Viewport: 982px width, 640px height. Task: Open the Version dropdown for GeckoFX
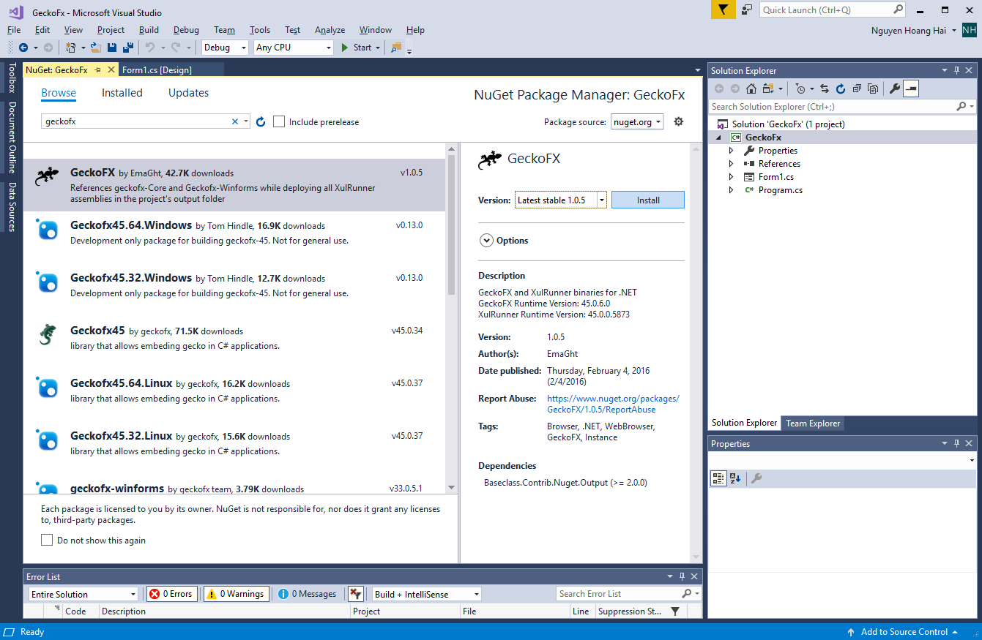point(560,200)
